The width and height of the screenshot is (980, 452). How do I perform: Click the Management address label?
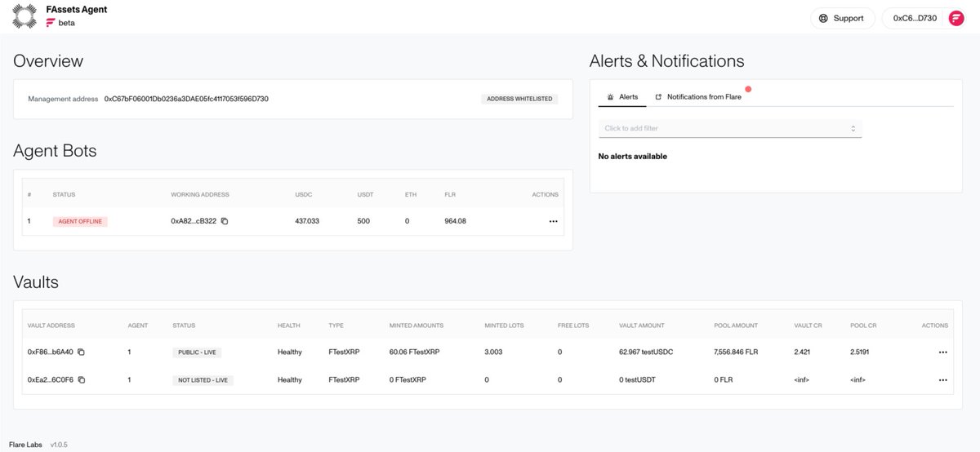tap(63, 99)
